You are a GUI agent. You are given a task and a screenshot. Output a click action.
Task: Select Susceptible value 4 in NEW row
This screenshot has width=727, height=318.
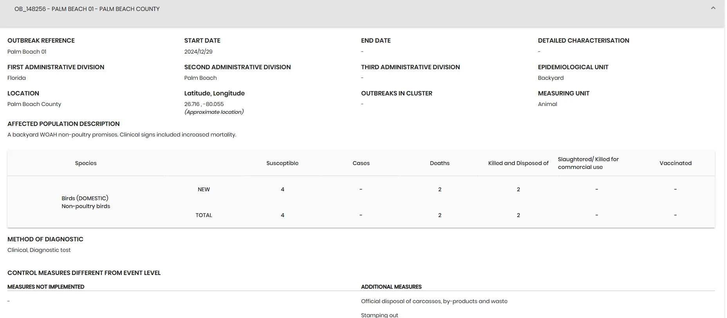(x=282, y=189)
